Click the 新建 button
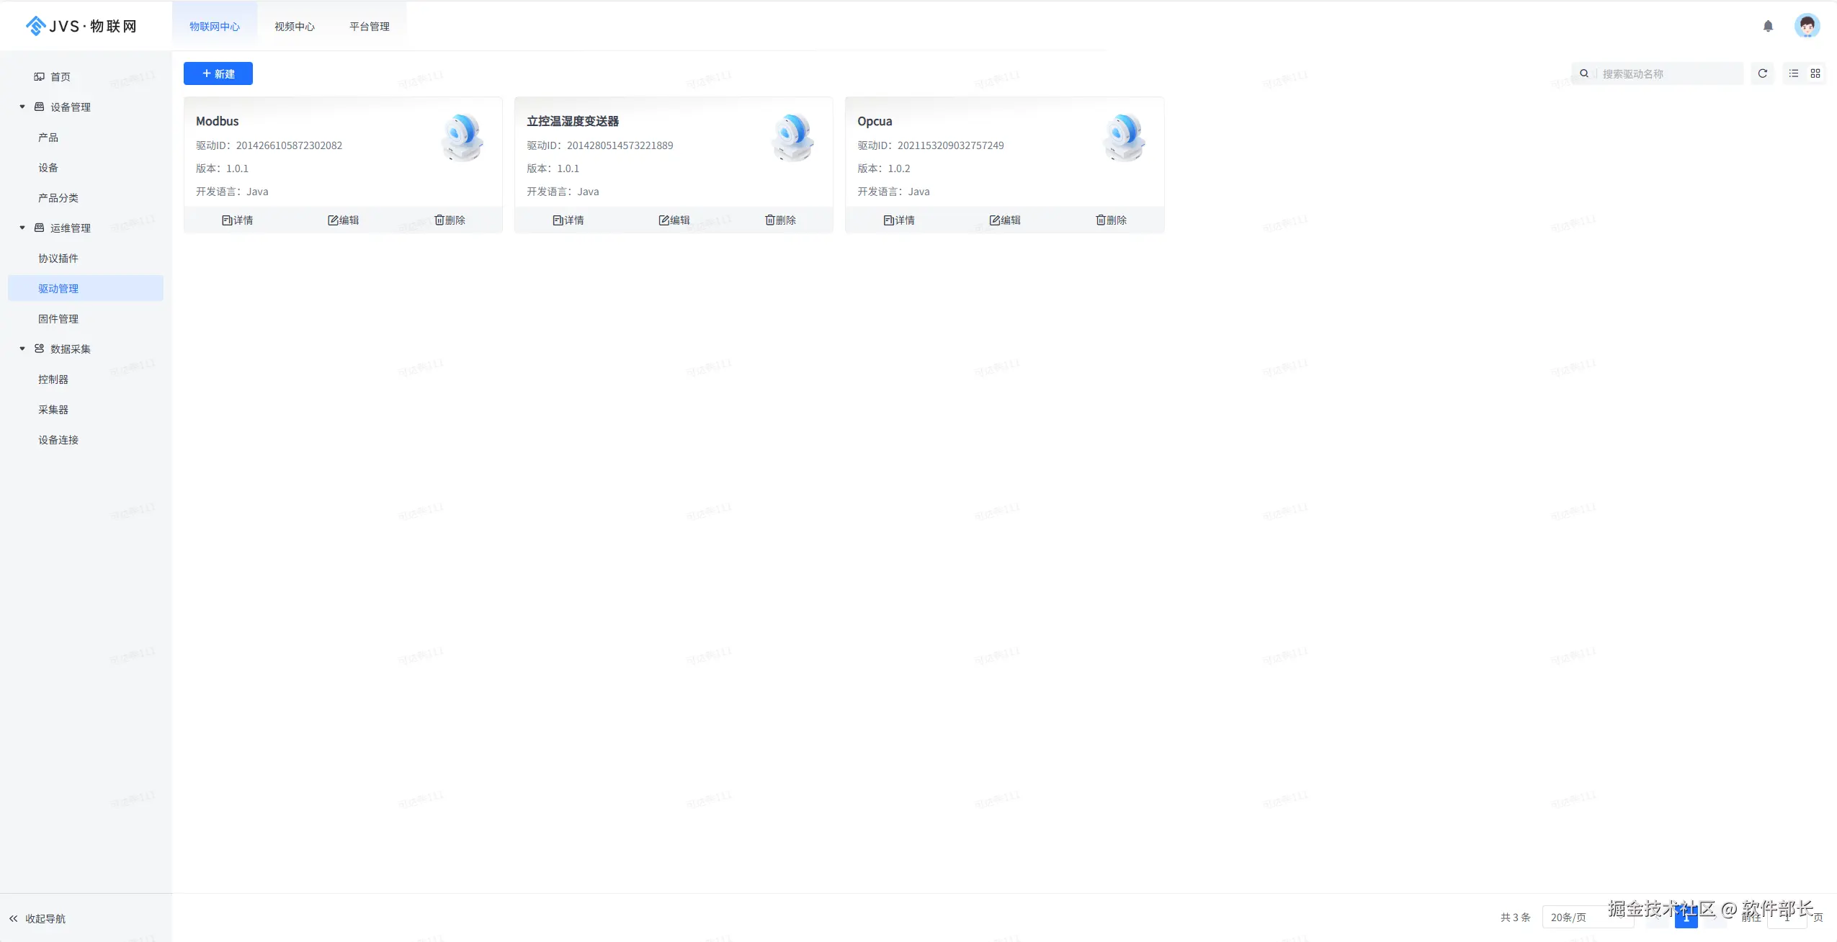The height and width of the screenshot is (942, 1837). pyautogui.click(x=218, y=73)
